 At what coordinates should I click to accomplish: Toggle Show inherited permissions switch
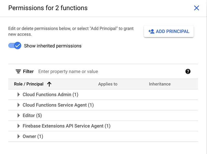click(15, 46)
